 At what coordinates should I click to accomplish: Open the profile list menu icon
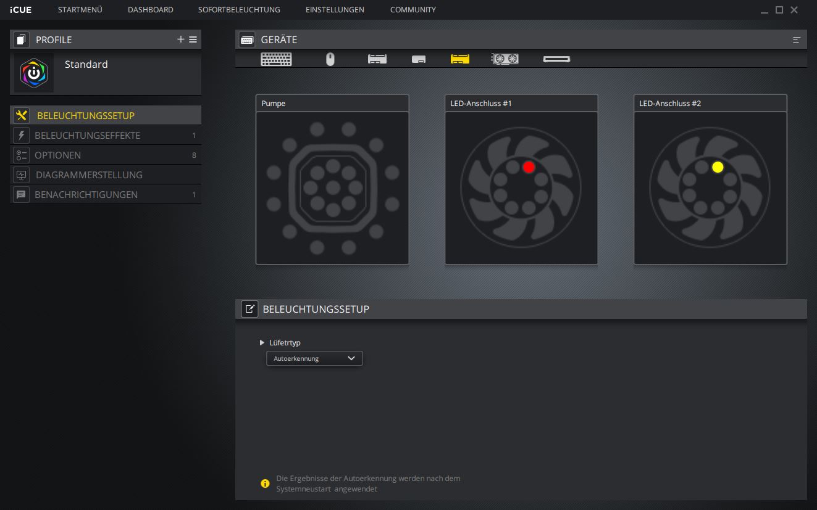click(x=193, y=39)
